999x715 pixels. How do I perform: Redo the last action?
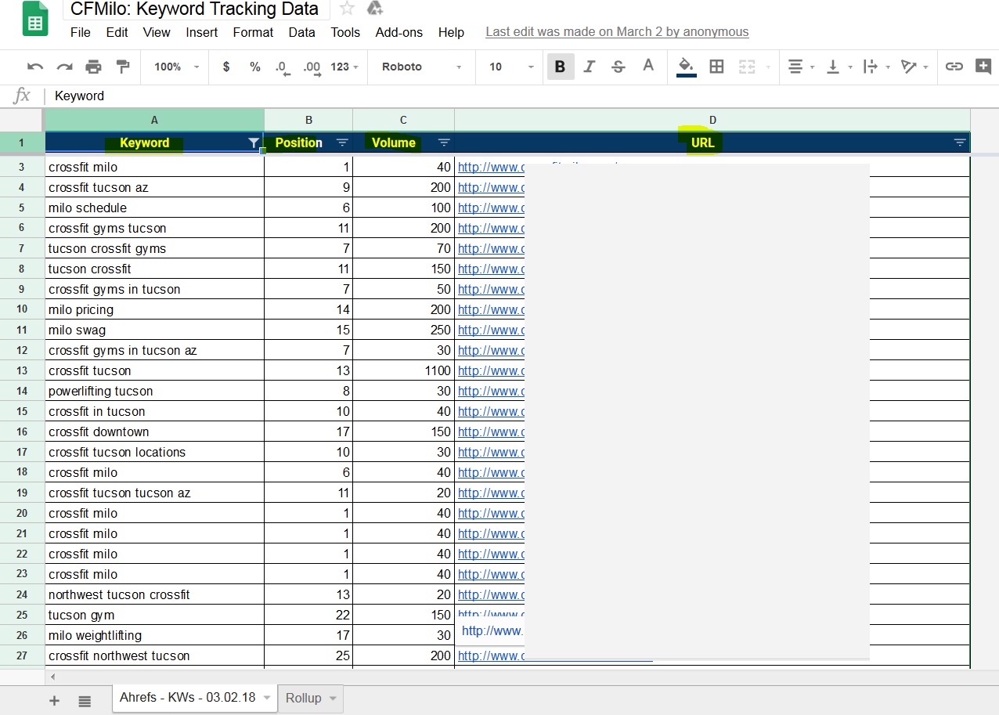(x=64, y=67)
